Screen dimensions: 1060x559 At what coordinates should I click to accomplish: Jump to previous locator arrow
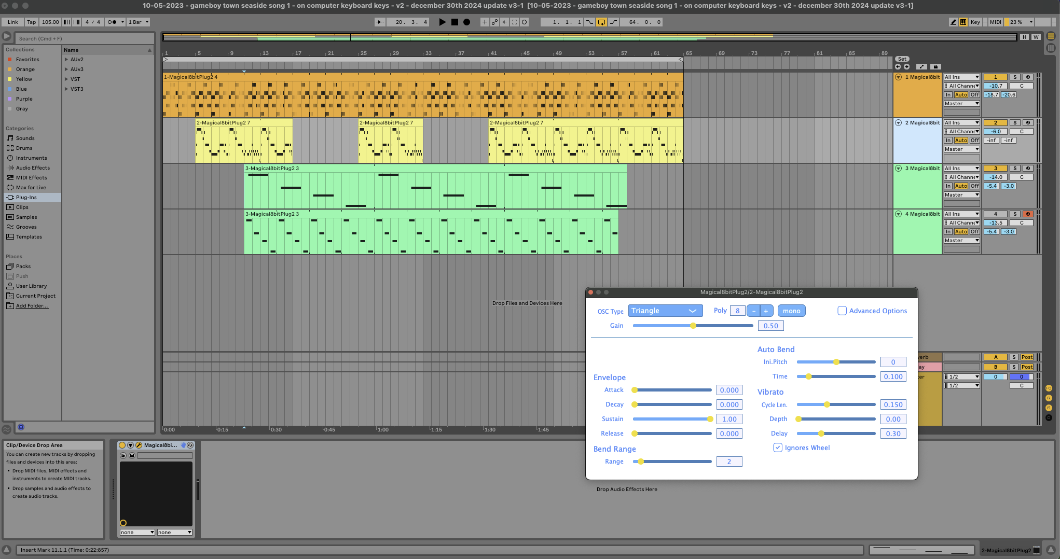pyautogui.click(x=898, y=67)
